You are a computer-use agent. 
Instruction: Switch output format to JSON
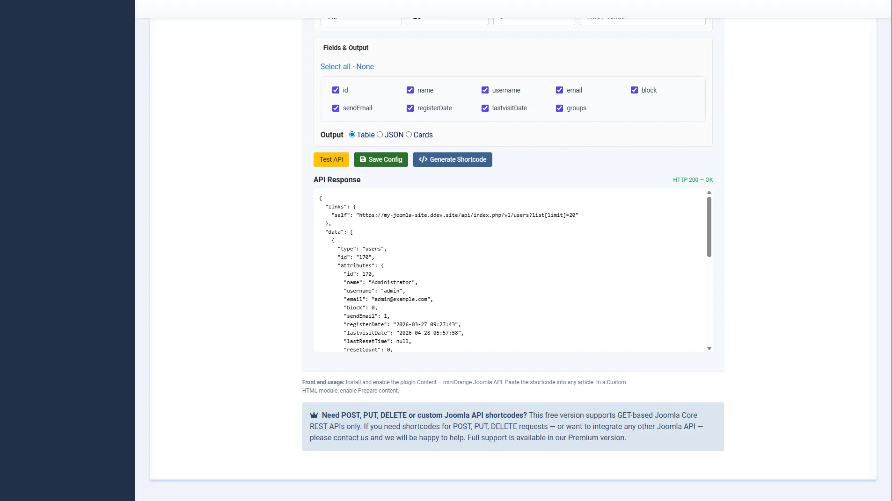(380, 135)
